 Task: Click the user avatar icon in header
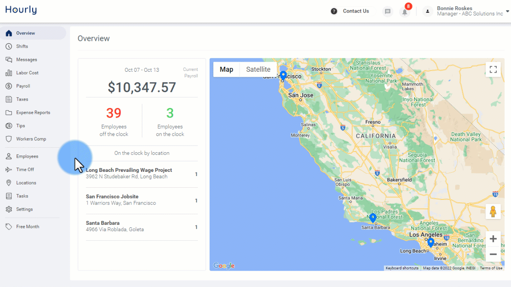point(428,12)
